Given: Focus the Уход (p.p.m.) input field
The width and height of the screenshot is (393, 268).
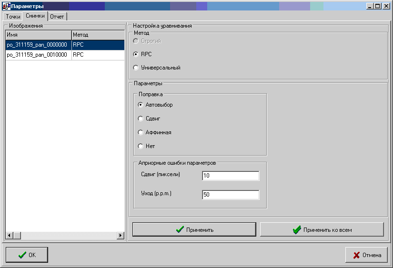Looking at the screenshot, I should (x=231, y=195).
